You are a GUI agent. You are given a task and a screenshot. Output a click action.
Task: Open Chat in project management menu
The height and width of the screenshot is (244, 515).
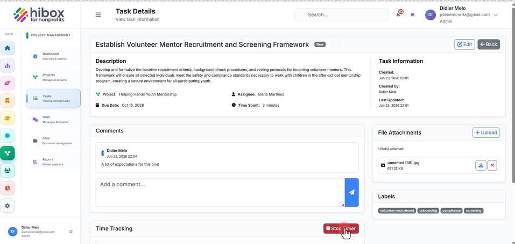(53, 120)
